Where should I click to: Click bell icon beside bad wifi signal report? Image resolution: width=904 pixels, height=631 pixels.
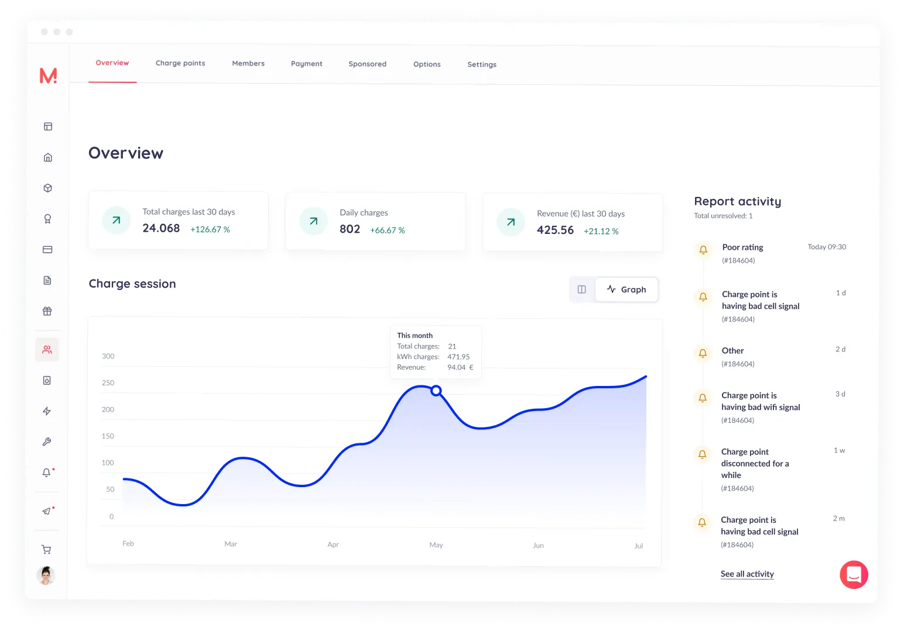(x=703, y=398)
